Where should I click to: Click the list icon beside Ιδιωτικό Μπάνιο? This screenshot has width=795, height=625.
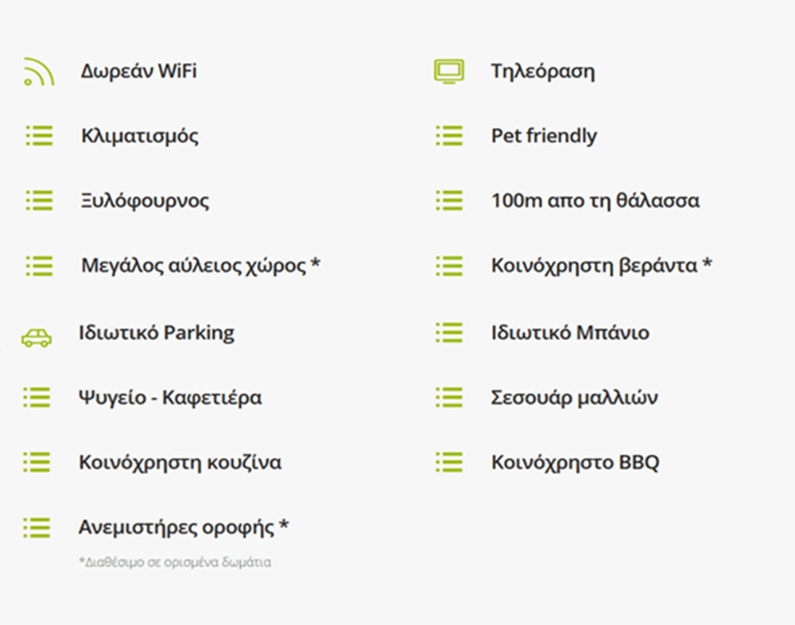tap(448, 332)
